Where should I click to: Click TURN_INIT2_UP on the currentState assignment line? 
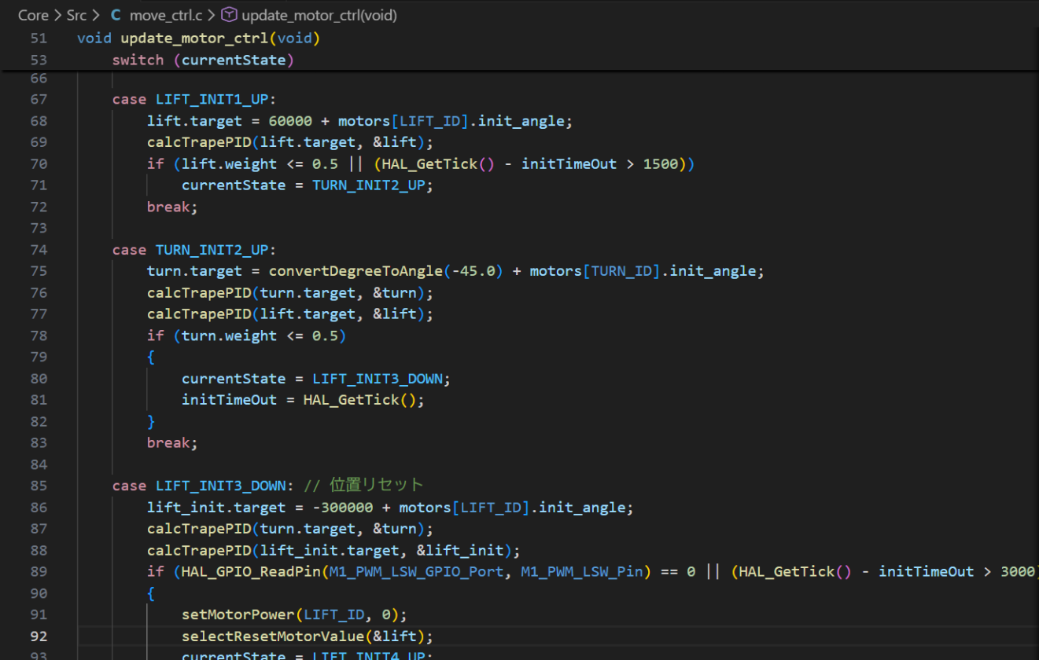coord(372,185)
